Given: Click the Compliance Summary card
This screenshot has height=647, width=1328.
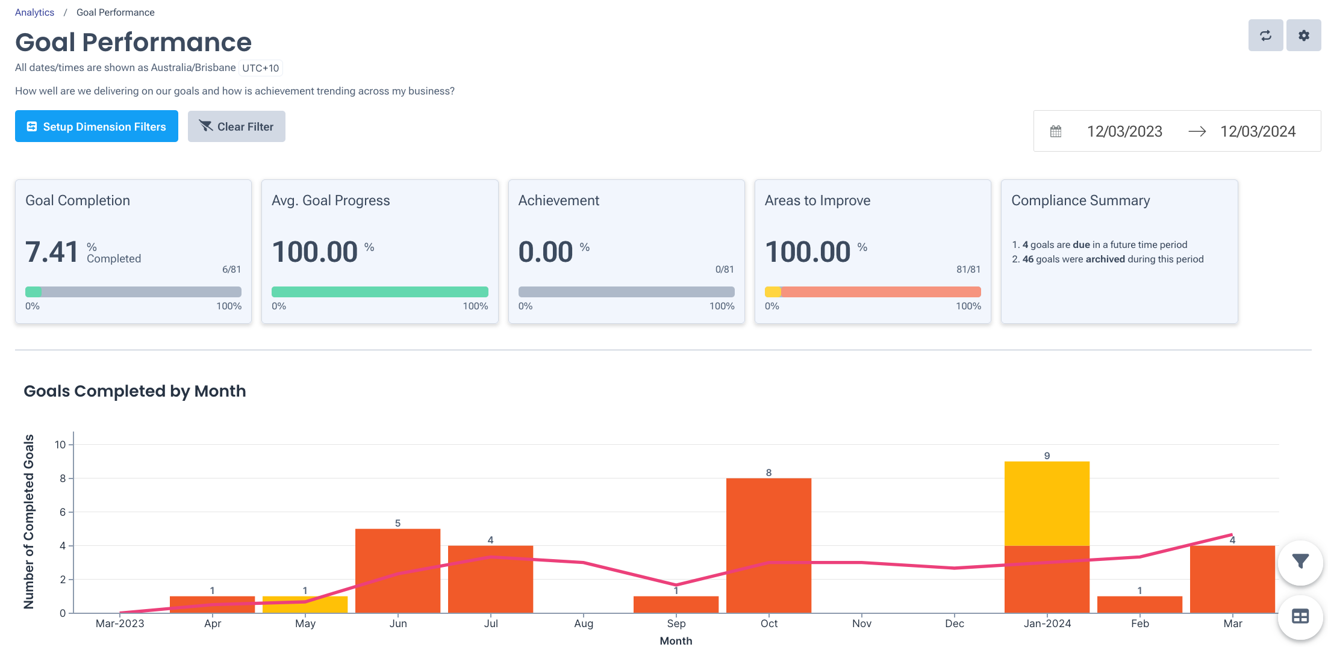Looking at the screenshot, I should [x=1118, y=252].
